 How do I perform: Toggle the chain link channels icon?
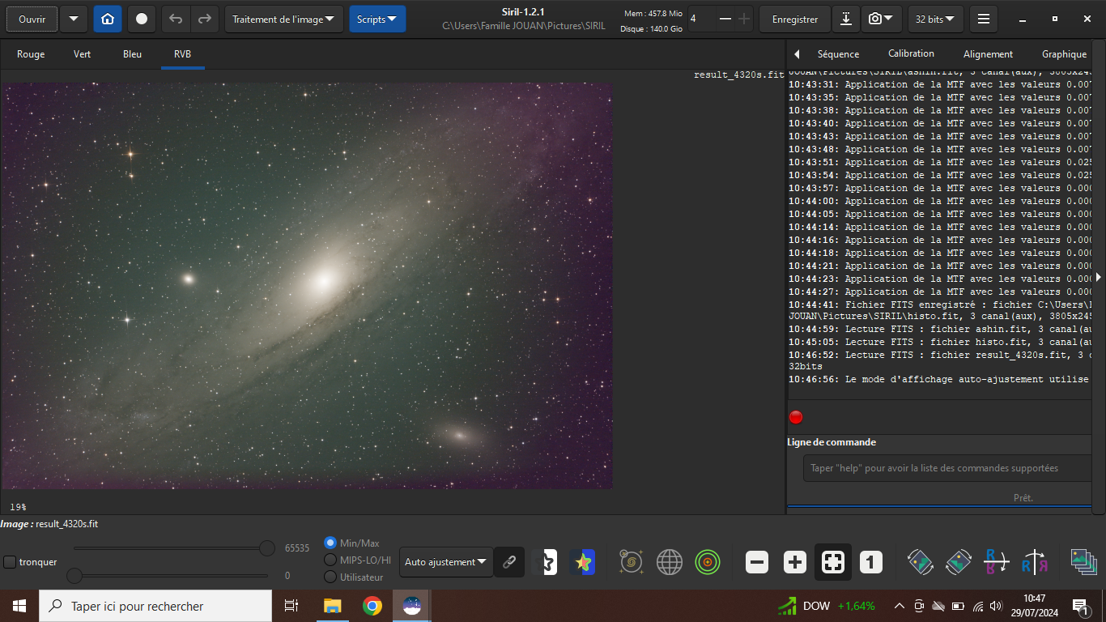[x=509, y=562]
